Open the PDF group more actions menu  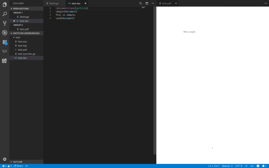pos(266,3)
